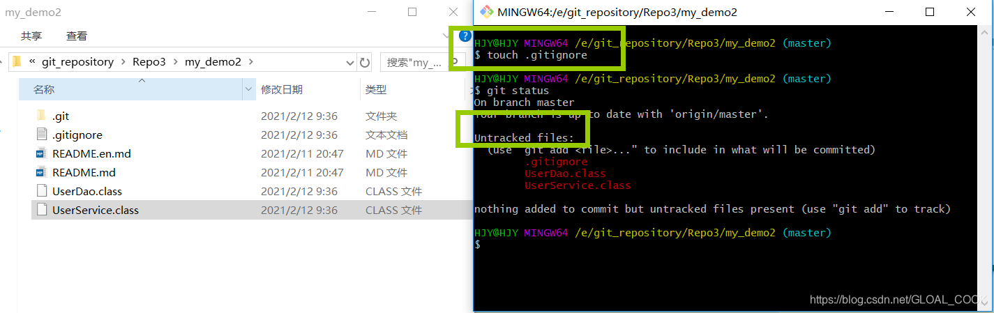
Task: Click red UserService.class entry in terminal
Action: [x=578, y=185]
